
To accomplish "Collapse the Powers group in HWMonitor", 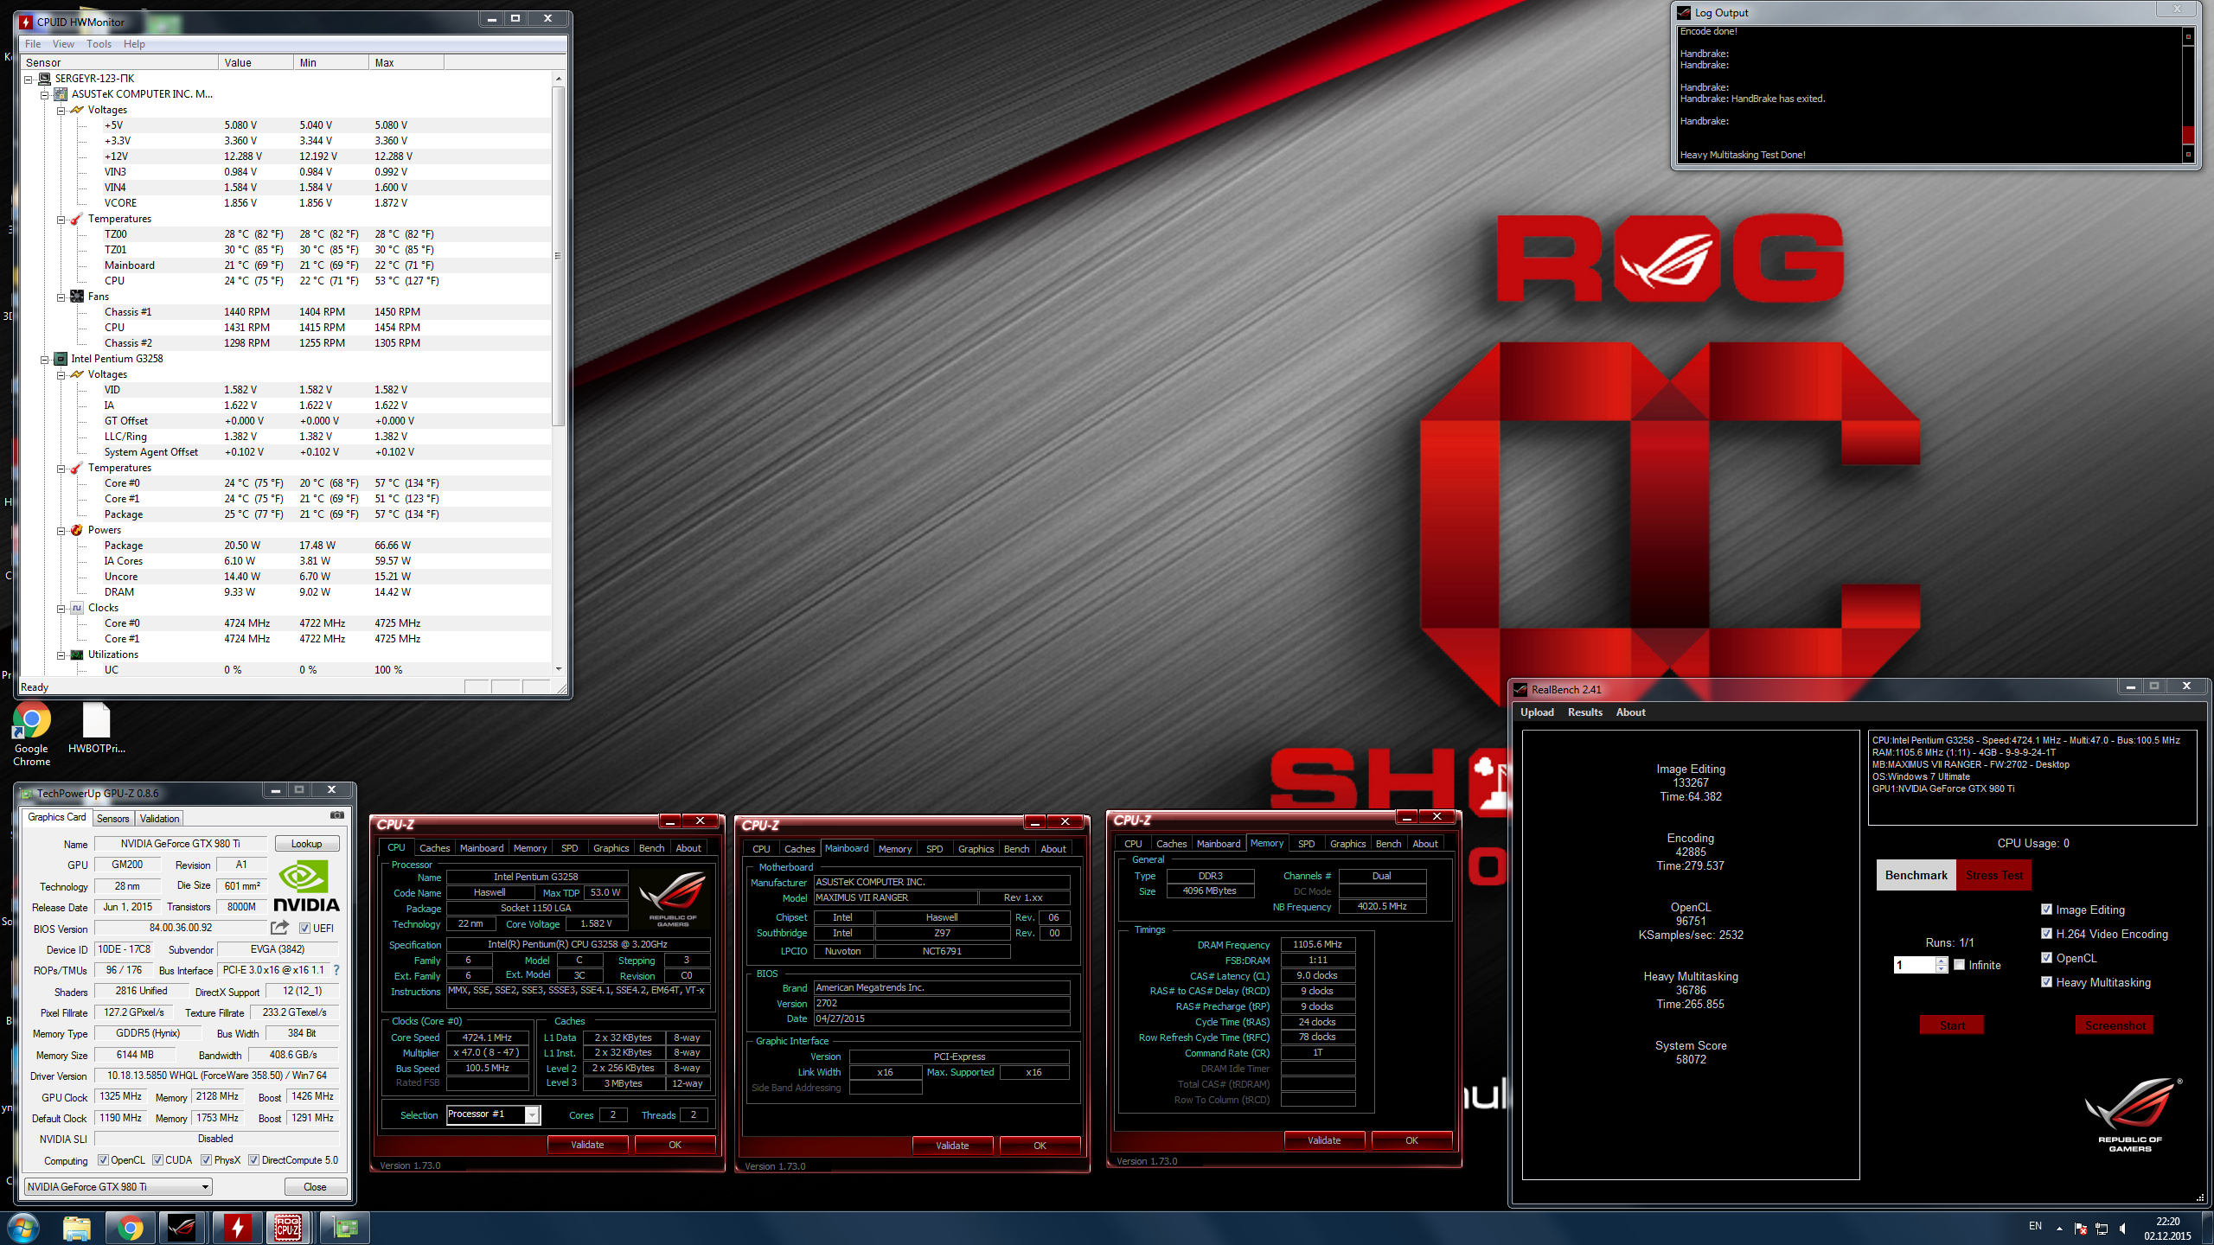I will [x=61, y=530].
